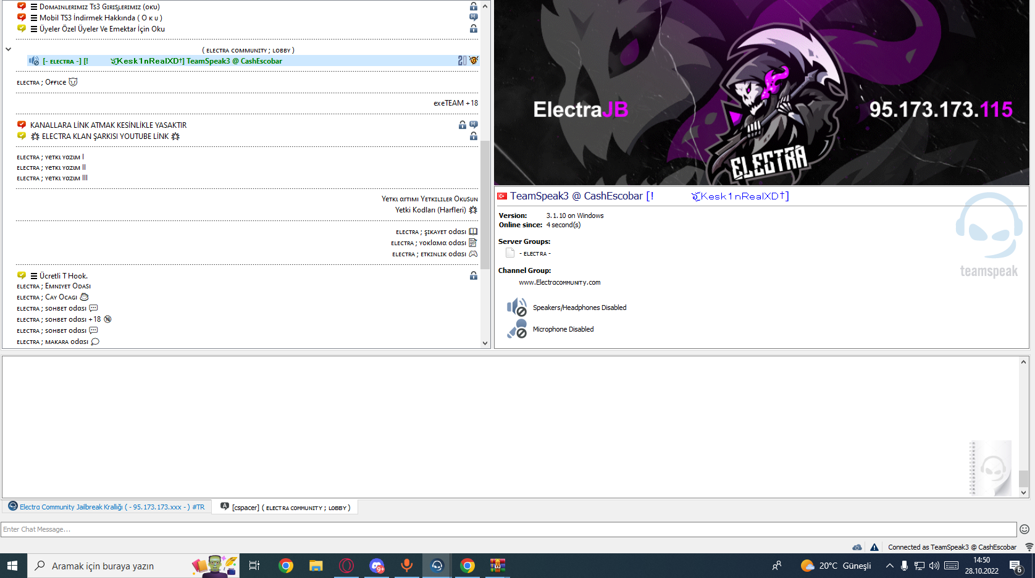Open the Opera browser from the taskbar
The width and height of the screenshot is (1035, 578).
(x=346, y=566)
